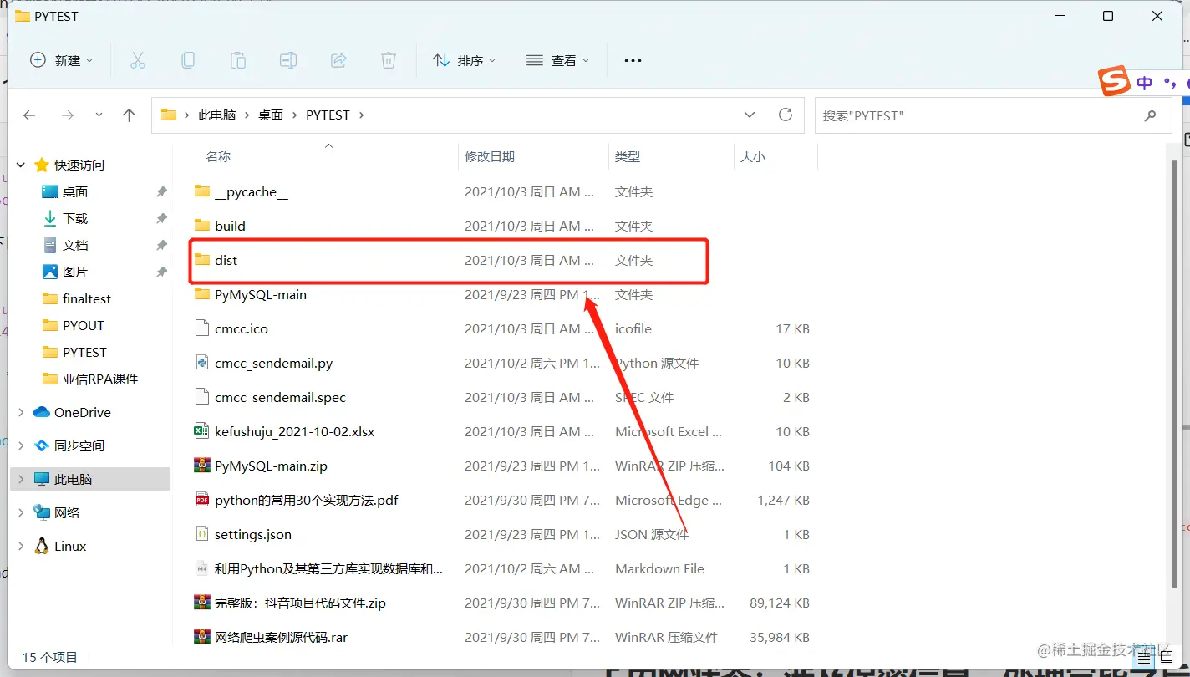The image size is (1190, 677).
Task: Click the Delete trash icon
Action: [389, 60]
